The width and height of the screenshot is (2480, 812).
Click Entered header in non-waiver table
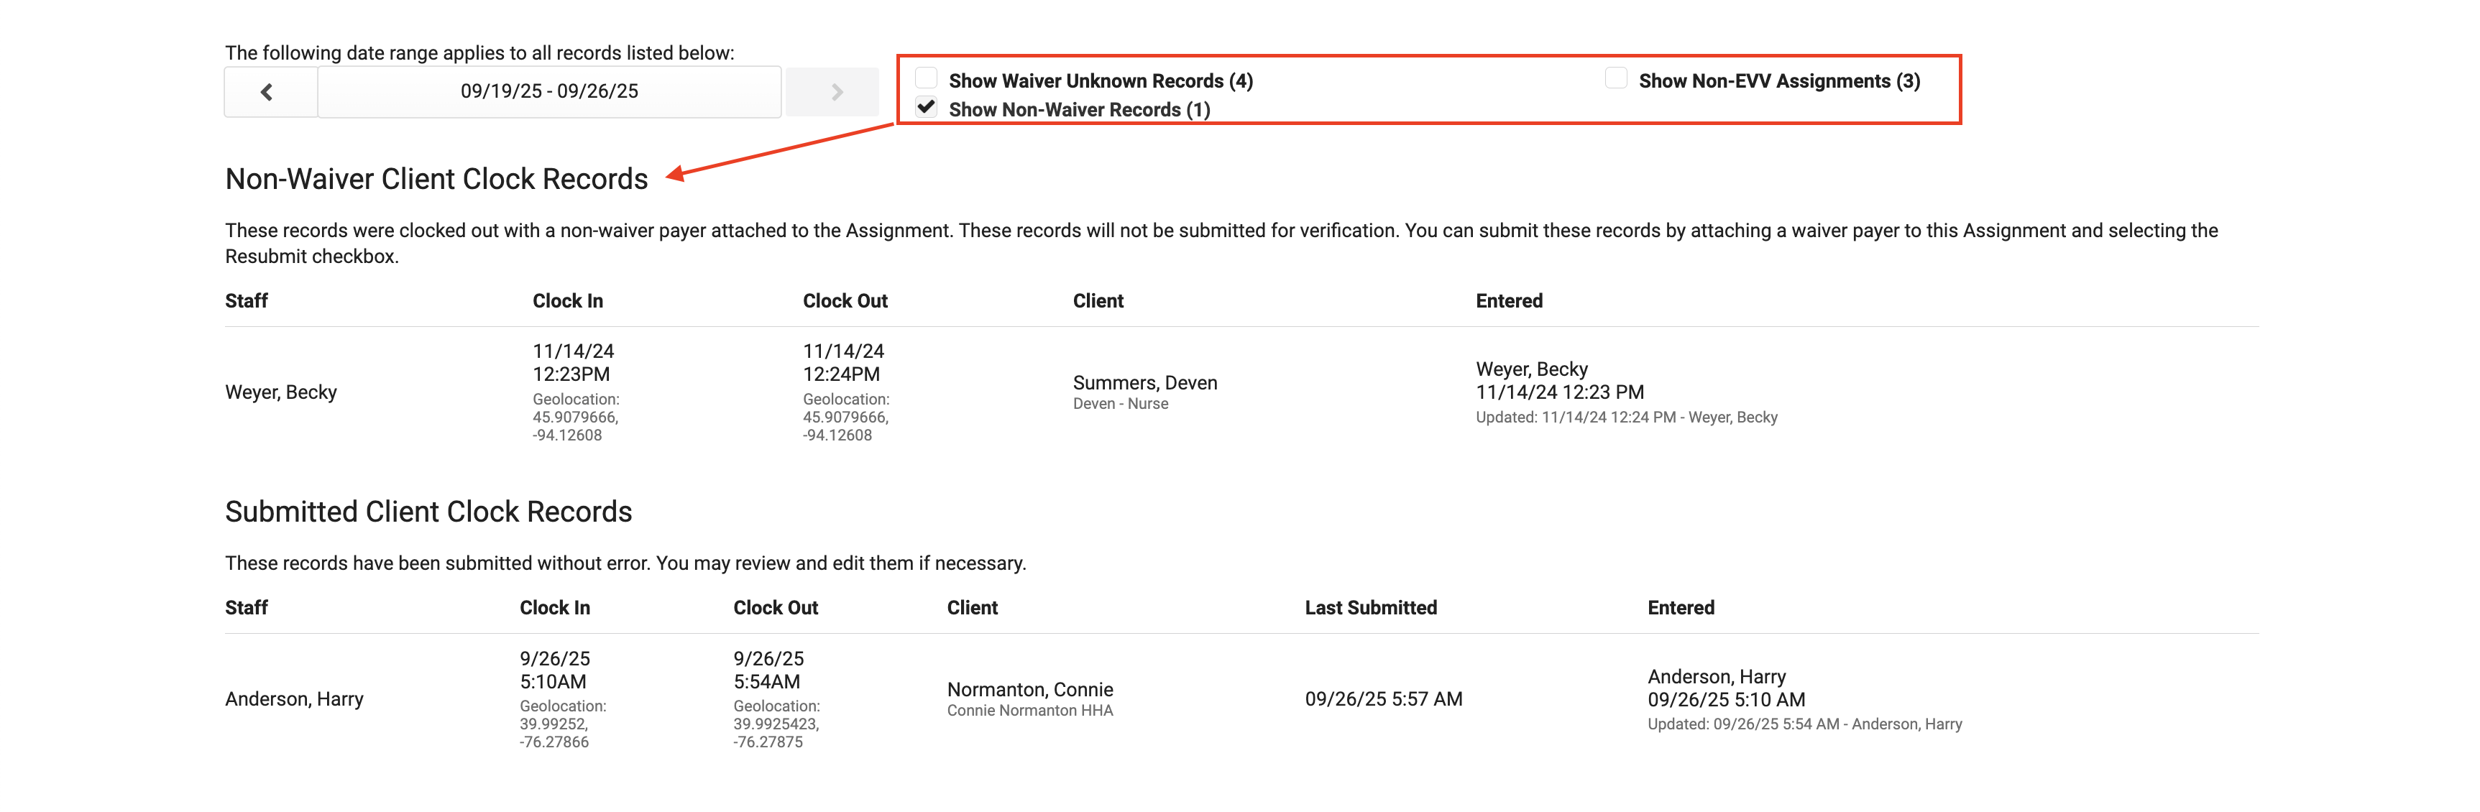pos(1509,300)
